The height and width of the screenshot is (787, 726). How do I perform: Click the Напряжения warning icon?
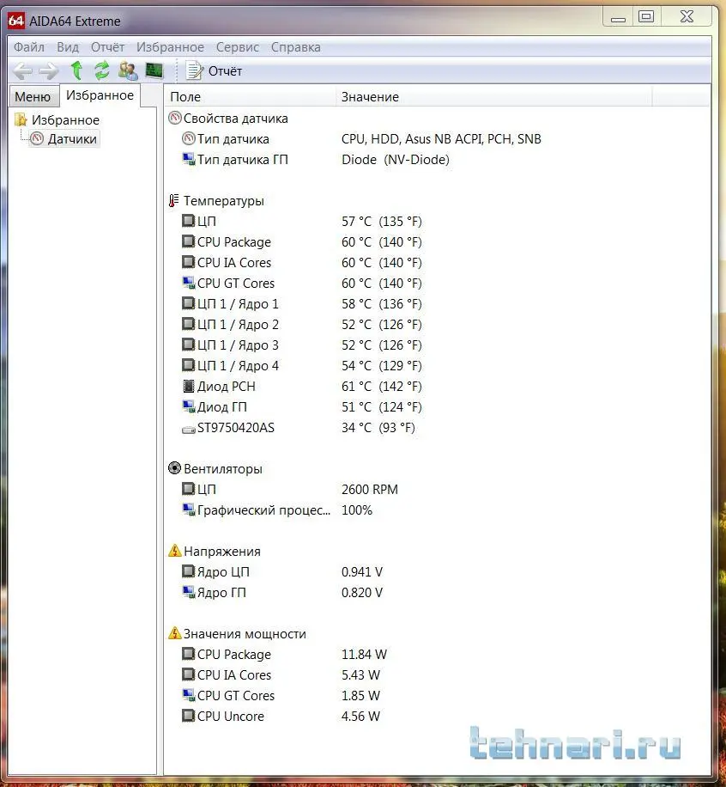(x=174, y=551)
